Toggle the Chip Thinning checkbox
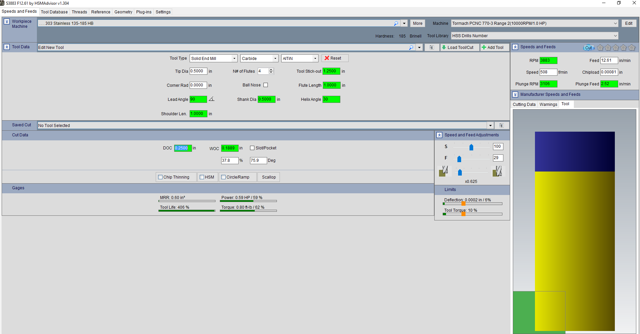640x334 pixels. tap(160, 177)
